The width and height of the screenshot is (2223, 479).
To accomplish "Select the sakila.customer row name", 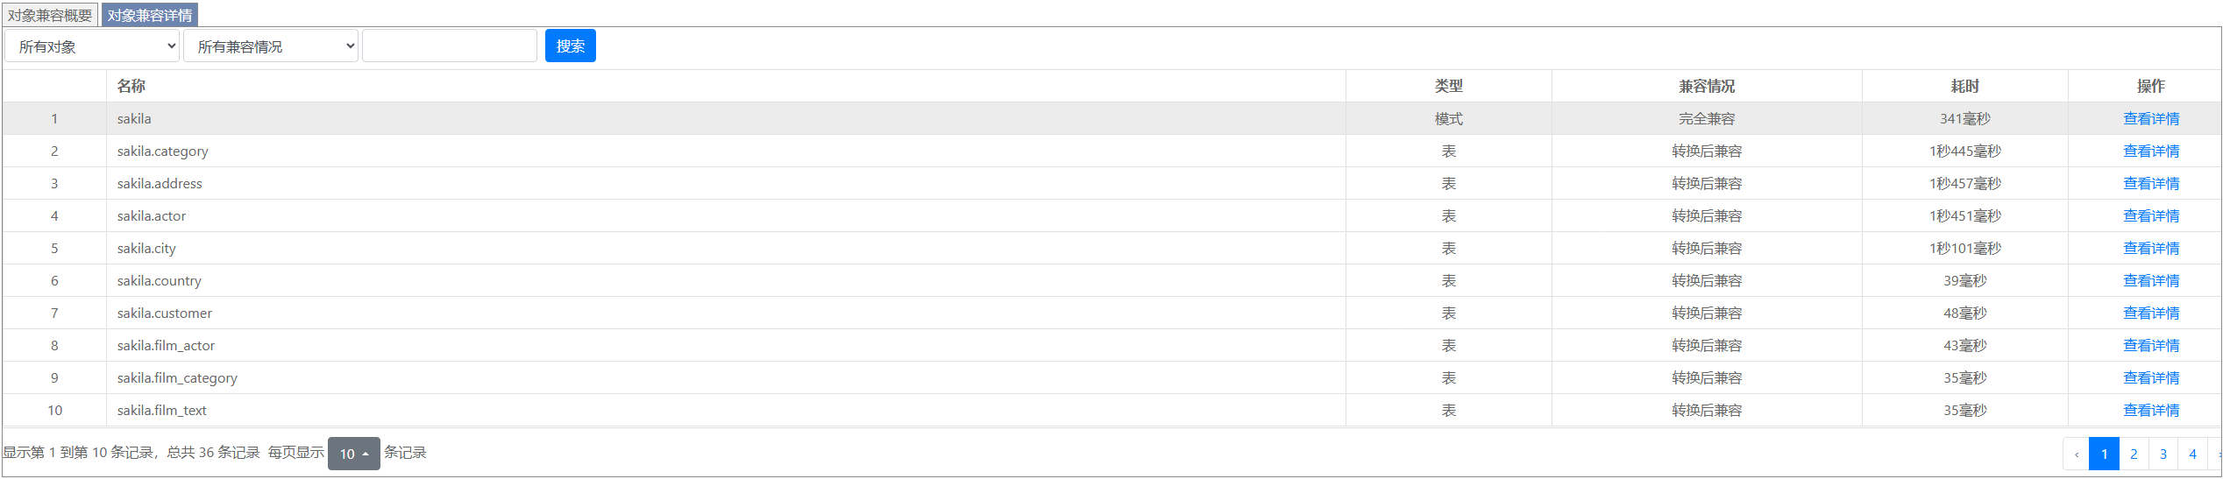I will 165,313.
